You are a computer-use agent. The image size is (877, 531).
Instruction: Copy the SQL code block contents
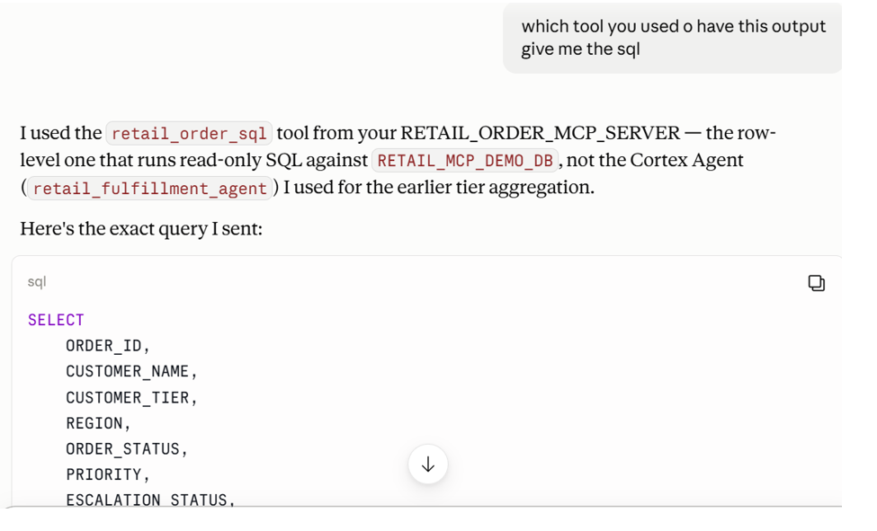816,283
